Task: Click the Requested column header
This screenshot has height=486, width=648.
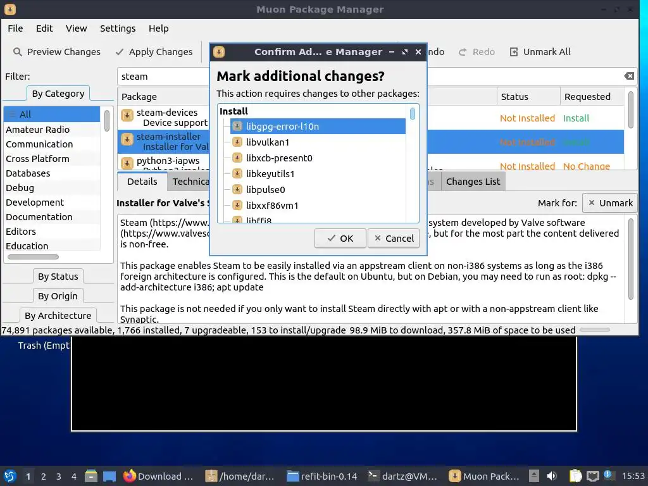Action: click(x=592, y=96)
